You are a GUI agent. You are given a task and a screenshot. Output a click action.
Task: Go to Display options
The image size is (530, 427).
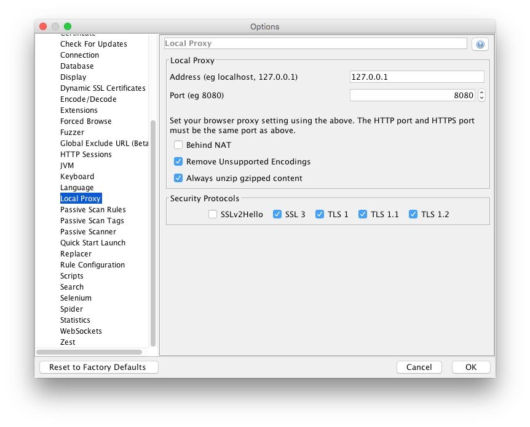tap(73, 77)
